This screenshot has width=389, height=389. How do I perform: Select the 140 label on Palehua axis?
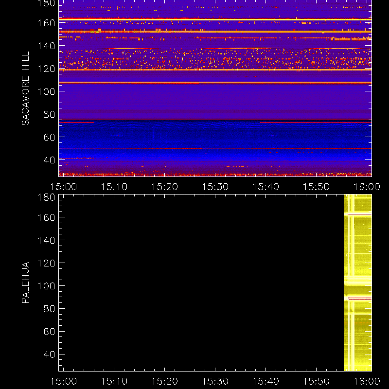pyautogui.click(x=46, y=240)
